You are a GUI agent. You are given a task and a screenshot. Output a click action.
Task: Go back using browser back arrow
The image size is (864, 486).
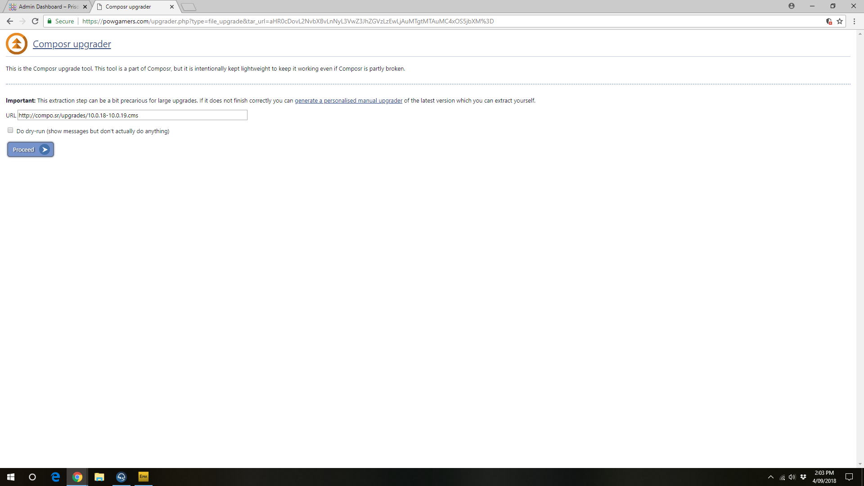tap(9, 21)
